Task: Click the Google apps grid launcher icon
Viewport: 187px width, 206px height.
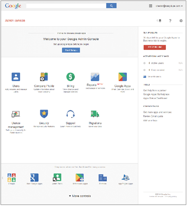Action: point(150,6)
